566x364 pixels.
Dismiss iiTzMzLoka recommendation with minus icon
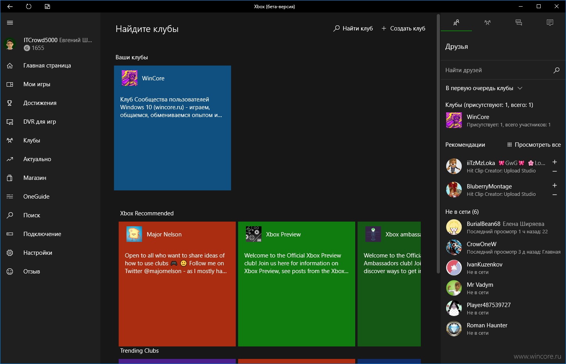(555, 171)
